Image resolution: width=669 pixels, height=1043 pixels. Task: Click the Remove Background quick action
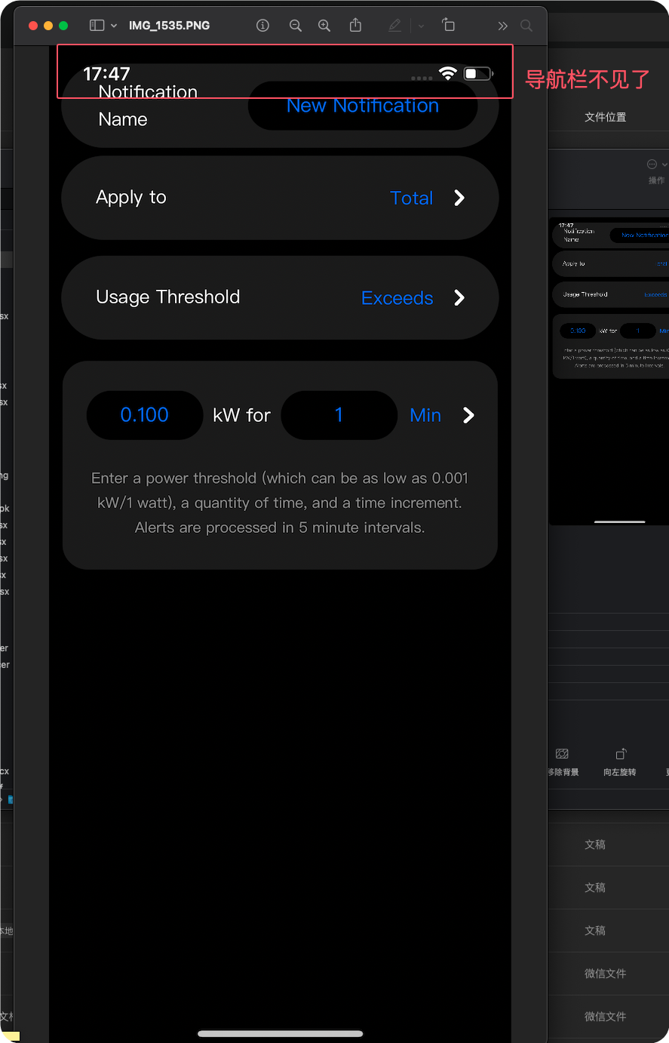[563, 761]
